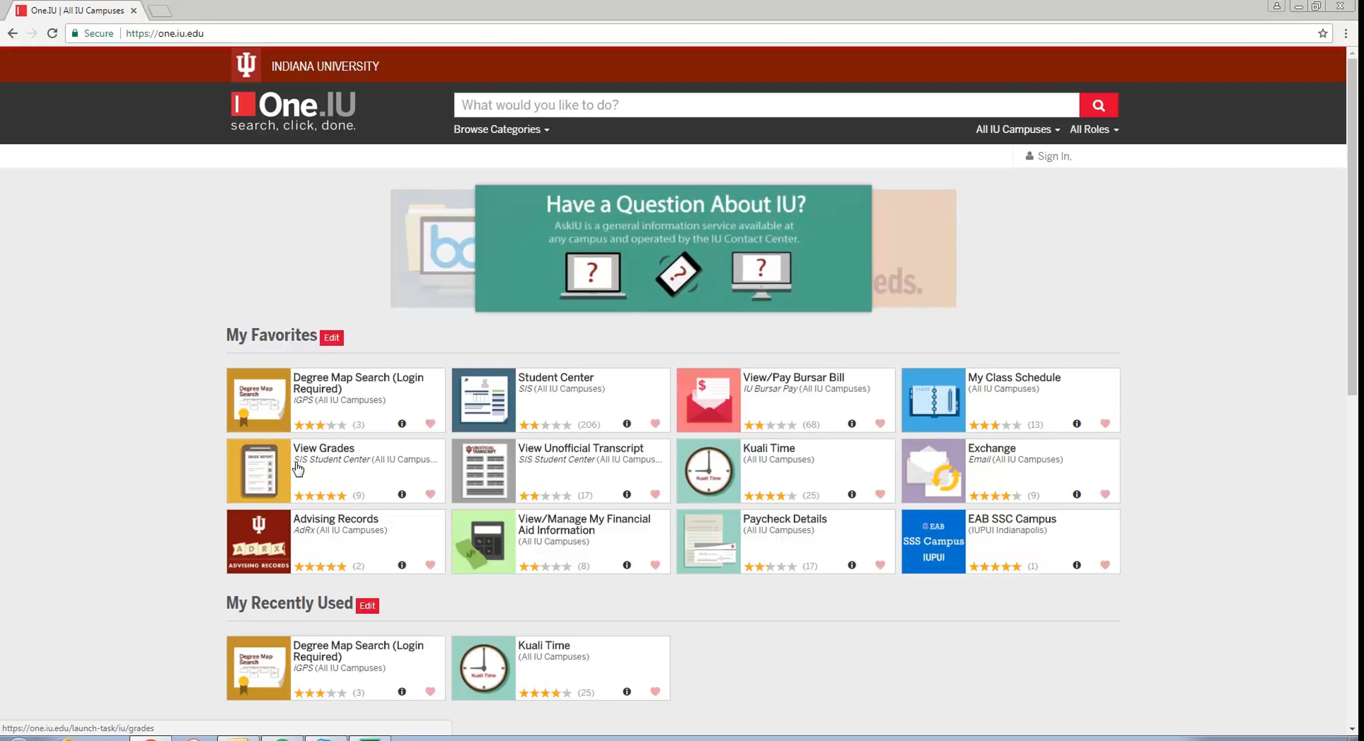1364x741 pixels.
Task: Open the Kuali Time clock icon in My Recently Used
Action: 484,668
